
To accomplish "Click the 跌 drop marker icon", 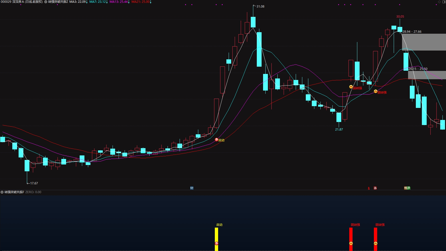I will tap(409, 188).
